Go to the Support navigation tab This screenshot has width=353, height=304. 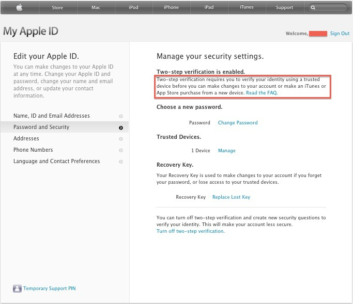[x=285, y=7]
